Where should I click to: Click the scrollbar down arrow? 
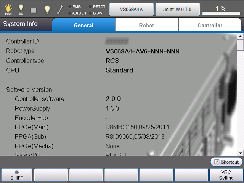(x=240, y=152)
